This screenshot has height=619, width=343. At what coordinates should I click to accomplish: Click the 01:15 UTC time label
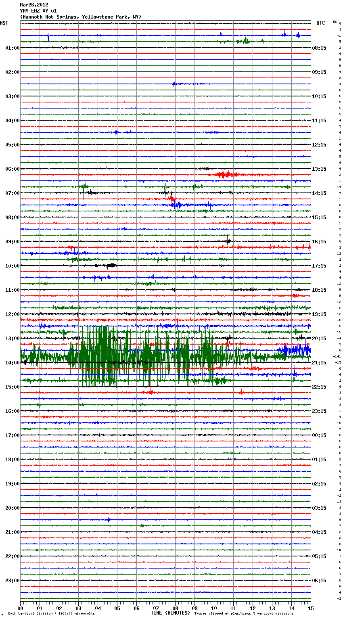tap(319, 460)
